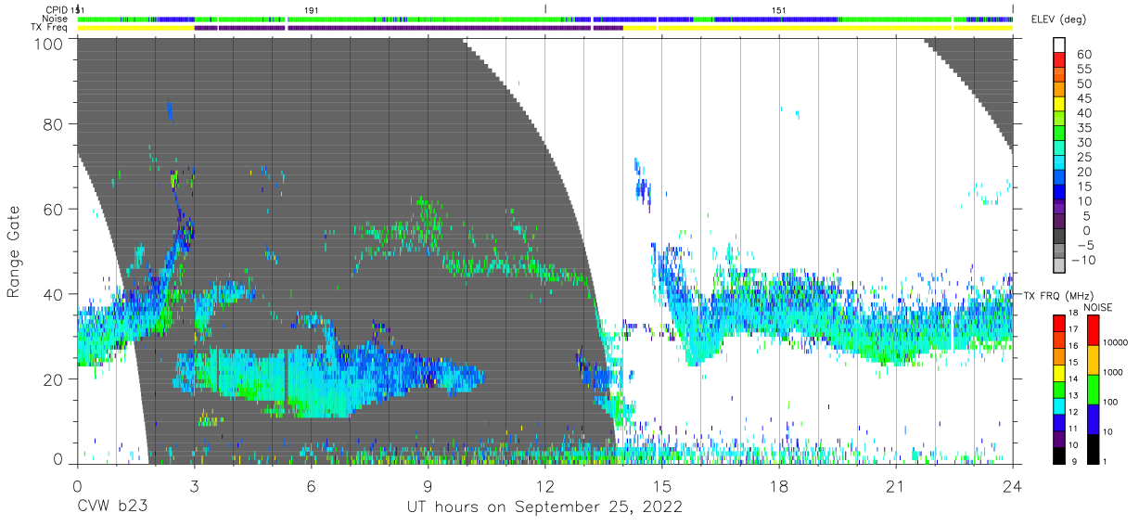Select the white top segment of ELEV colorbar
Viewport: 1139px width, 526px height.
pyautogui.click(x=1059, y=45)
